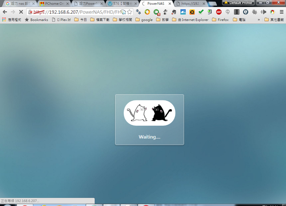This screenshot has height=206, width=286.
Task: Switch to the 576 WordPress tab
Action: pos(120,4)
